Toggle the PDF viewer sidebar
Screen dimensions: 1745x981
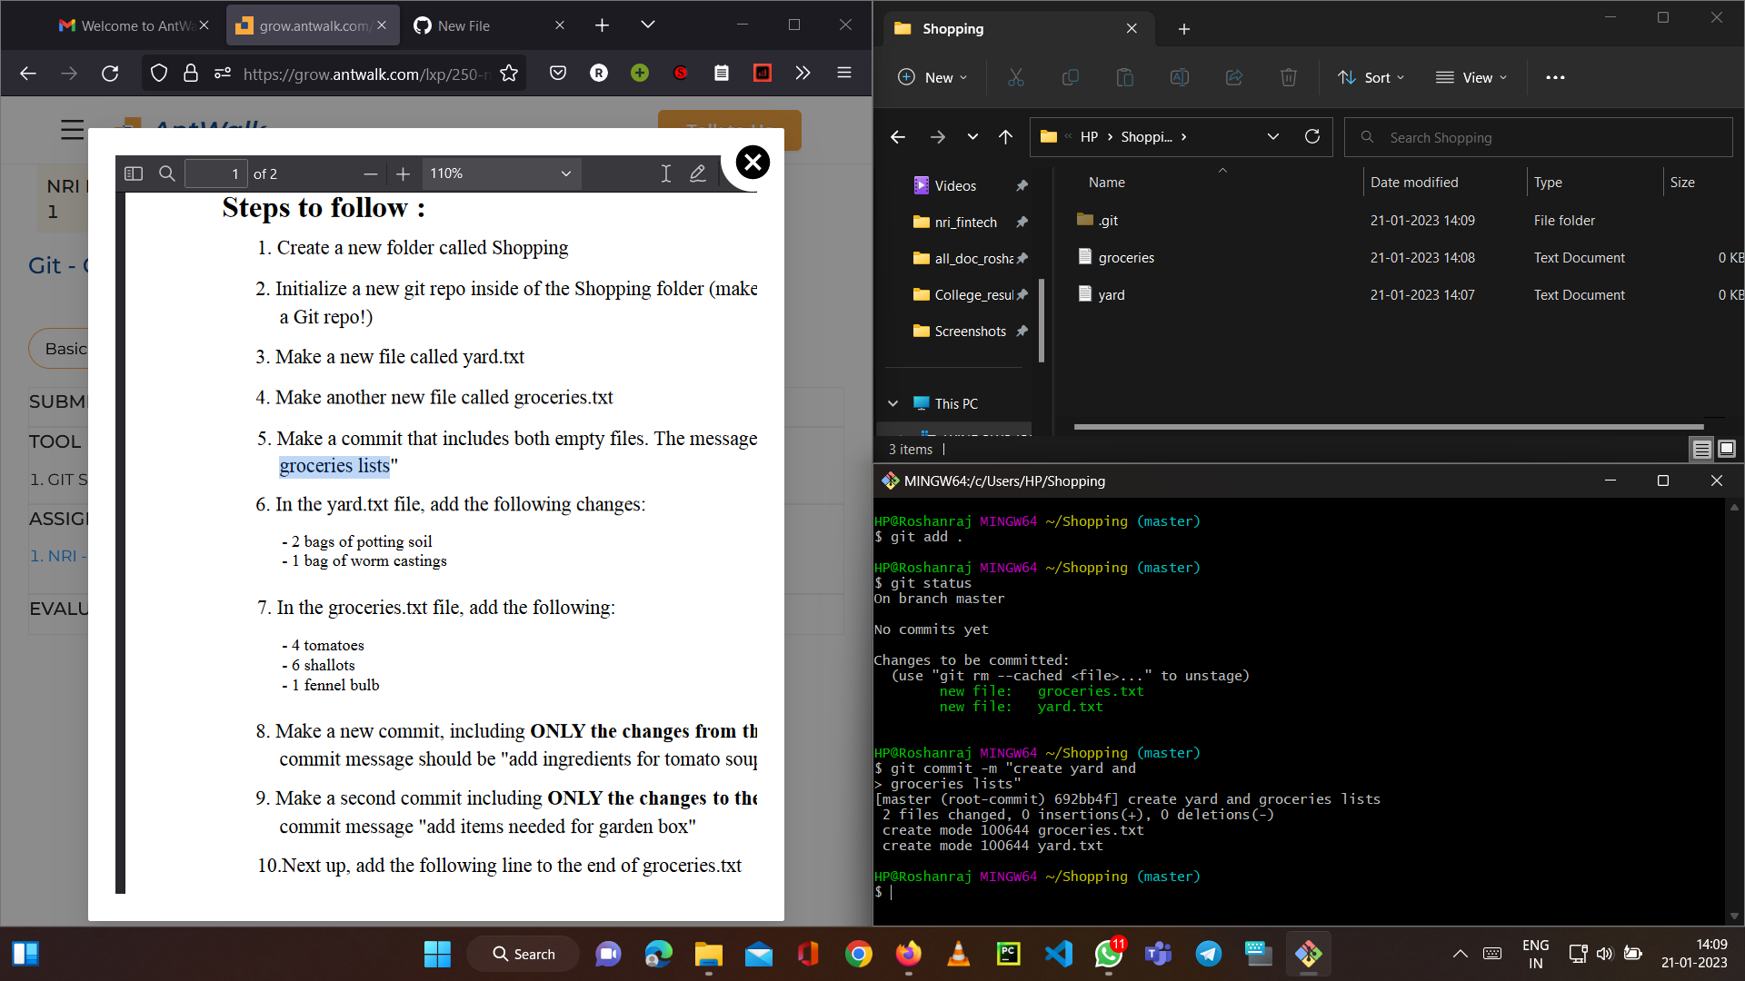(134, 173)
